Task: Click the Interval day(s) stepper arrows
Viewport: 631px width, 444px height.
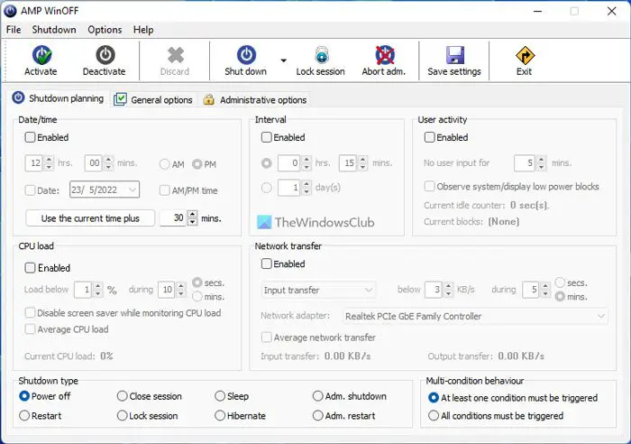Action: [306, 188]
